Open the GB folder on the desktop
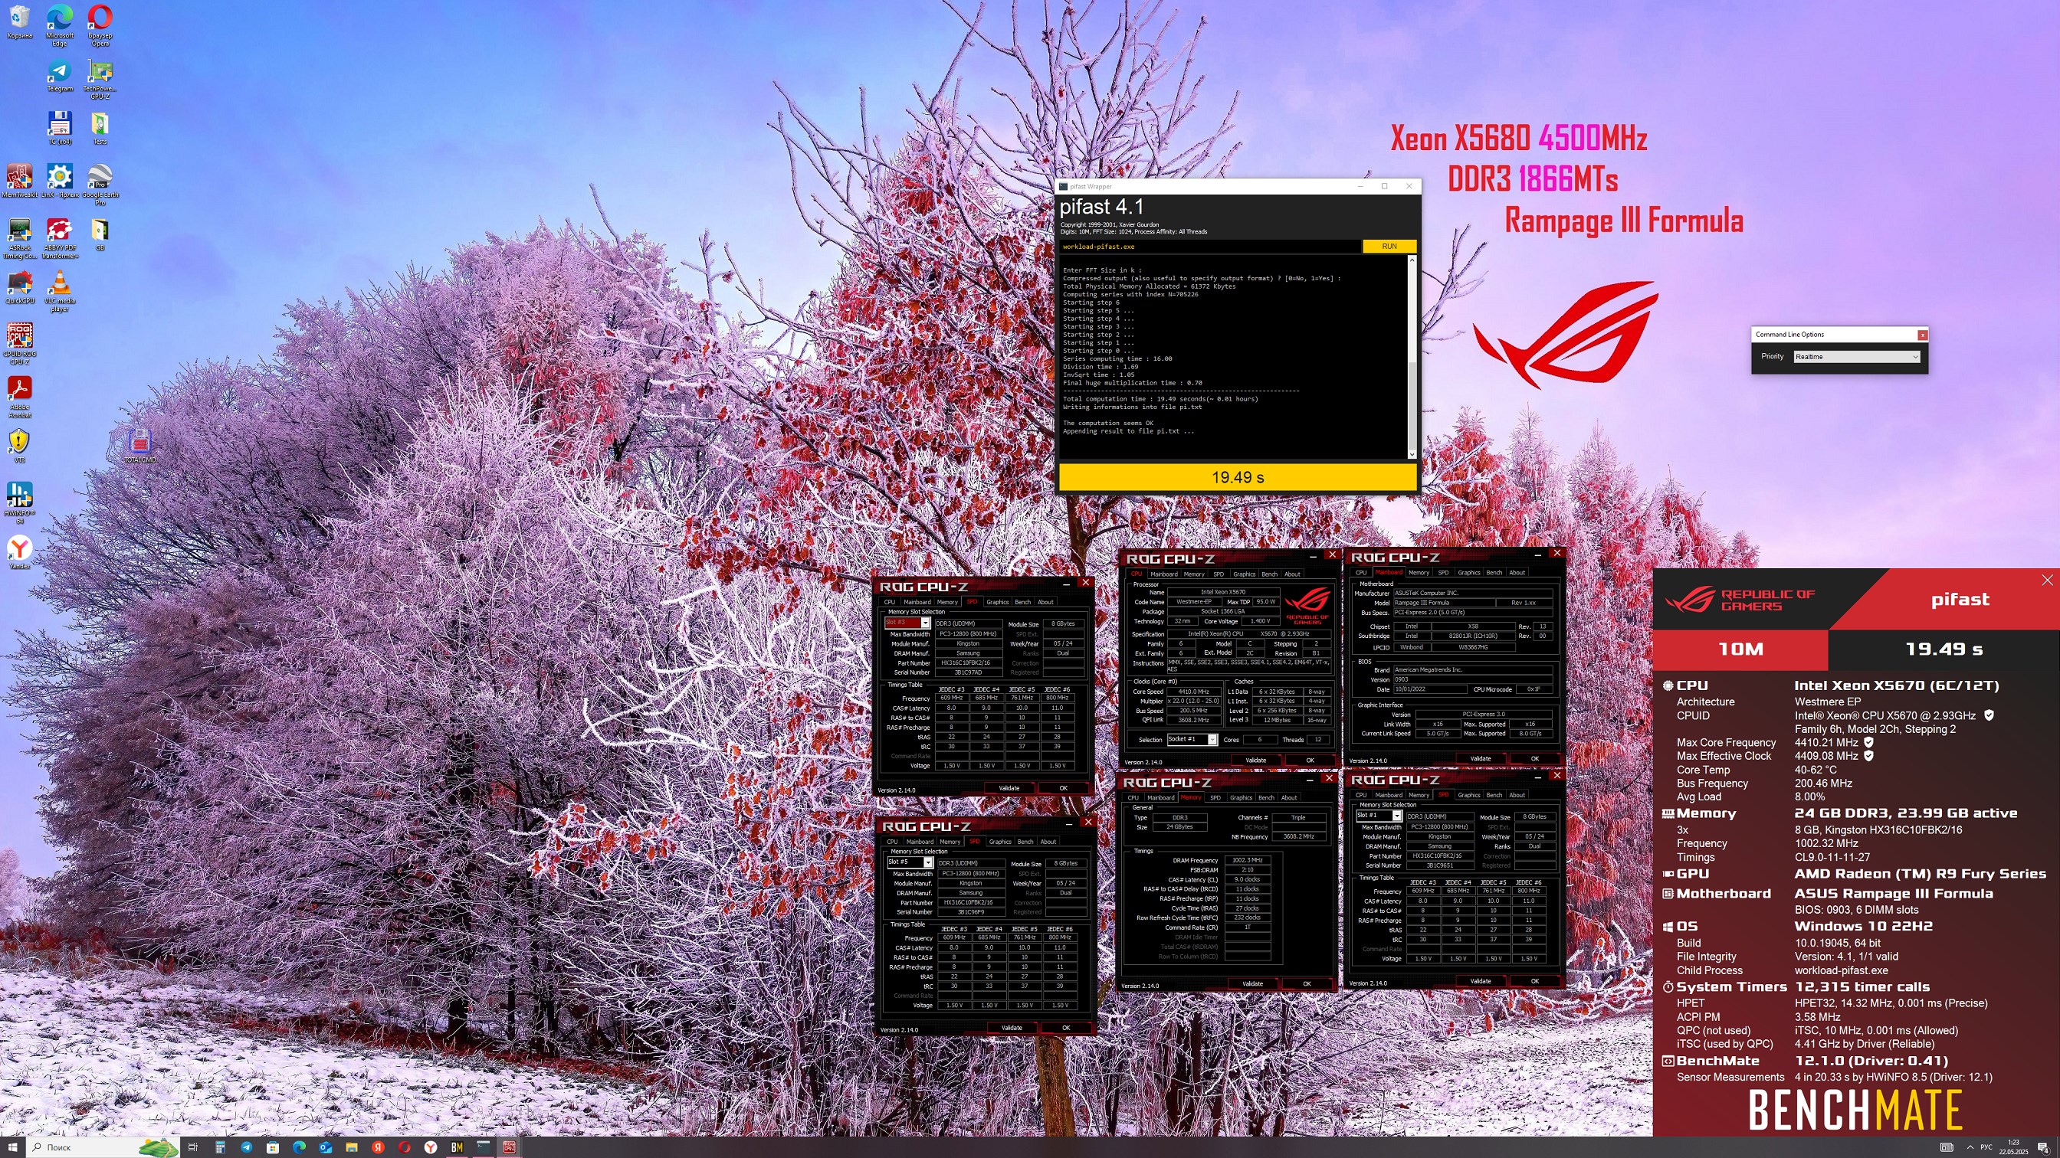This screenshot has height=1158, width=2060. tap(100, 234)
